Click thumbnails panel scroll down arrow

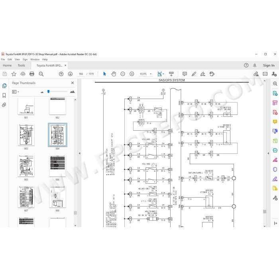[x=75, y=225]
